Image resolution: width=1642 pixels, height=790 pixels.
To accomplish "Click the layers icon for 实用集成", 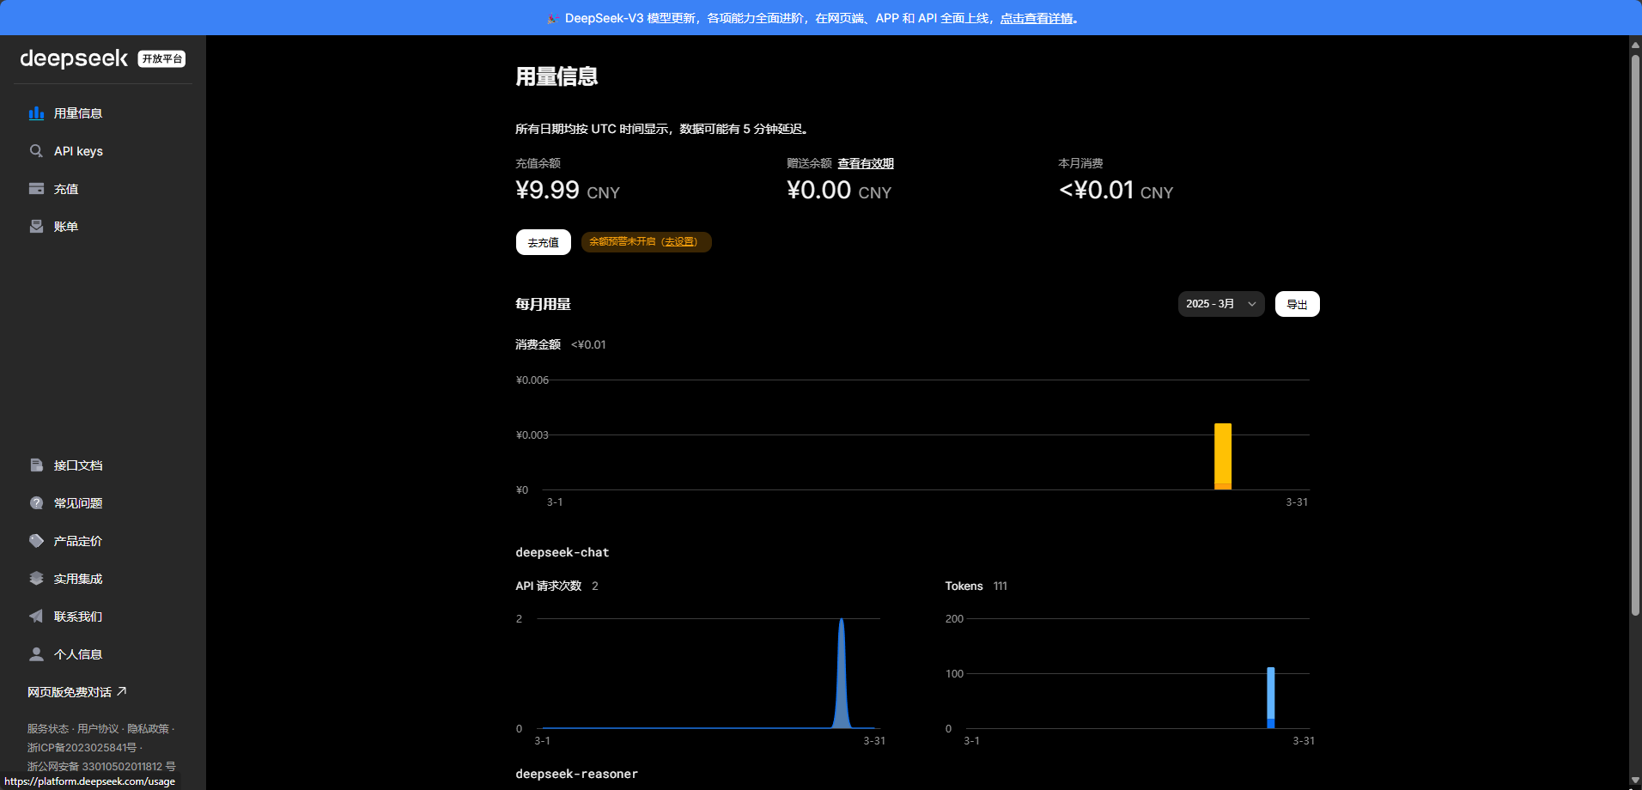I will point(36,579).
